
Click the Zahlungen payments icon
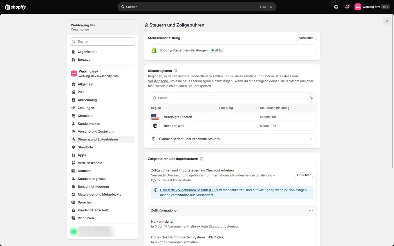point(73,108)
